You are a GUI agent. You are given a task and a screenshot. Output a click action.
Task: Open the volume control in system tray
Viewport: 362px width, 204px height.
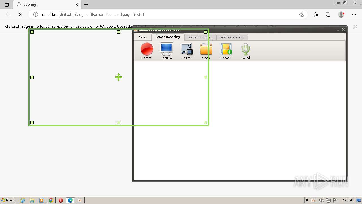coord(321,200)
